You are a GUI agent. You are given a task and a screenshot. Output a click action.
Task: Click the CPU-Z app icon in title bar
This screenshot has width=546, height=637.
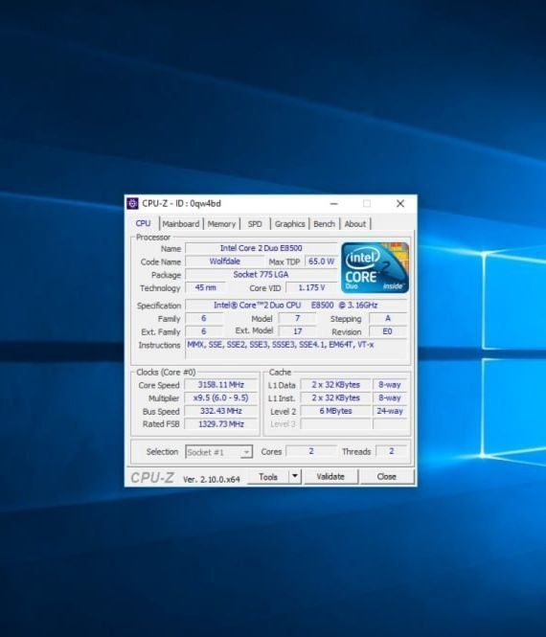[x=132, y=203]
